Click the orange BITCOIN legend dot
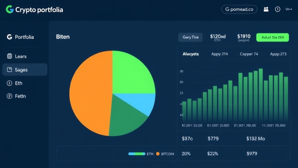The height and width of the screenshot is (168, 298). tap(158, 154)
